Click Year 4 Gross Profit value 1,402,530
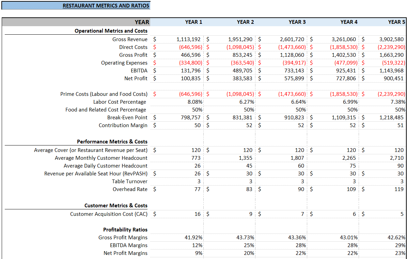407x259 pixels. (x=344, y=55)
